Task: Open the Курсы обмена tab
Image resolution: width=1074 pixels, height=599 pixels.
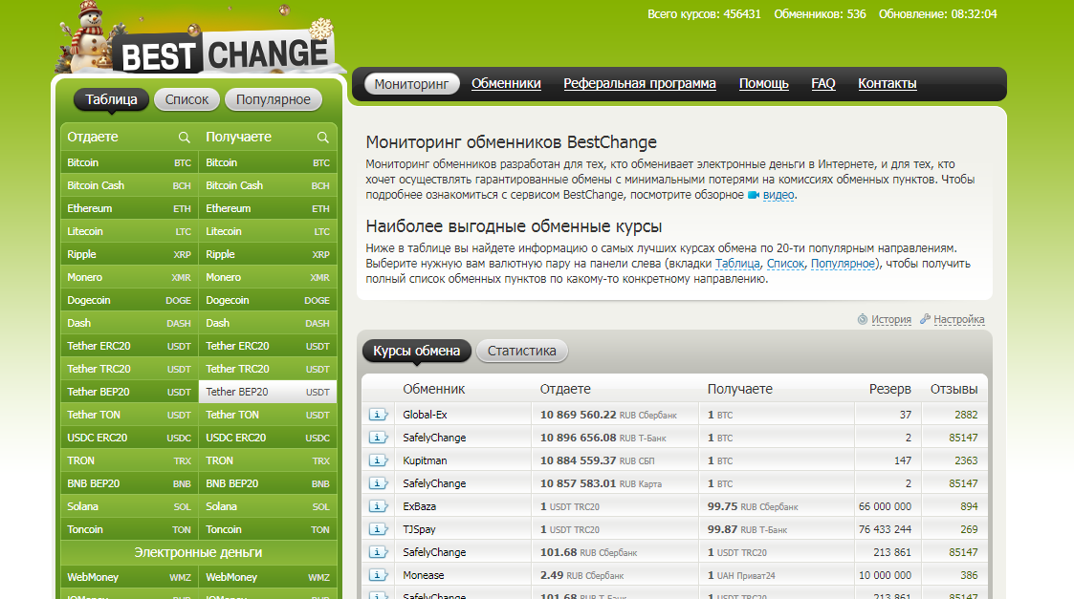Action: (416, 351)
